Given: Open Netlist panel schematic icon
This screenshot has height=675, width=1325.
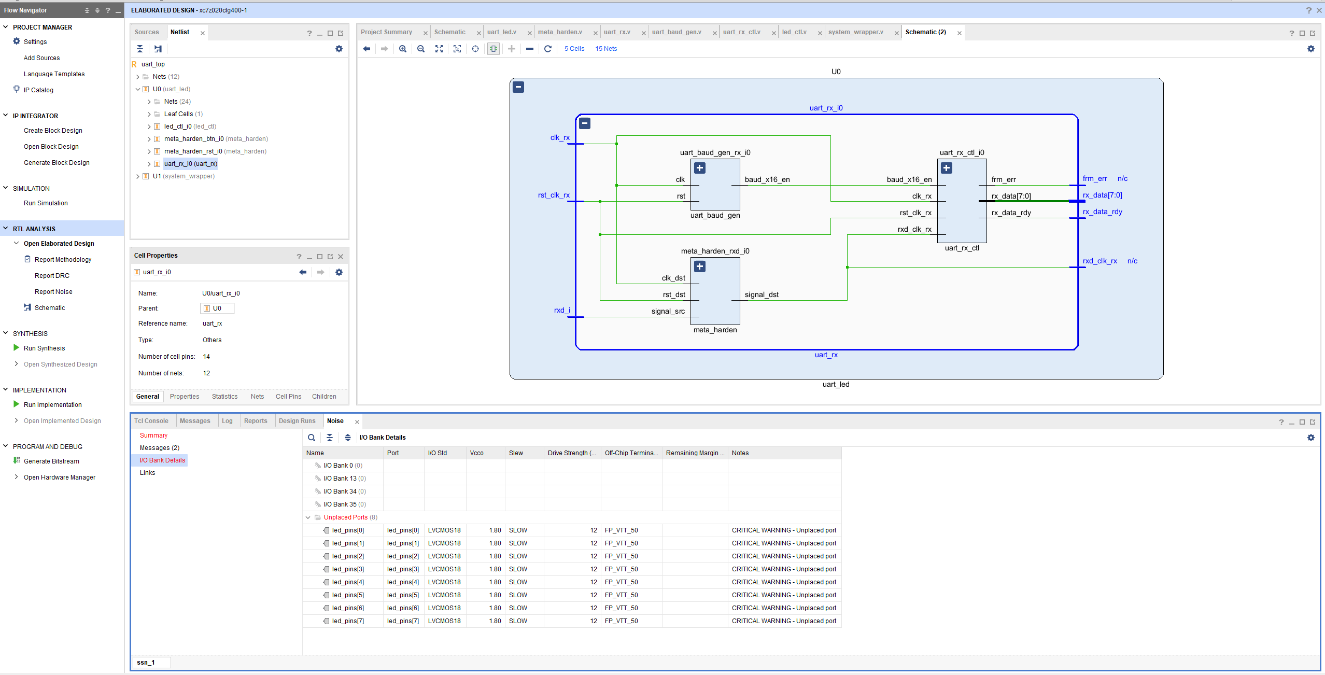Looking at the screenshot, I should (158, 49).
